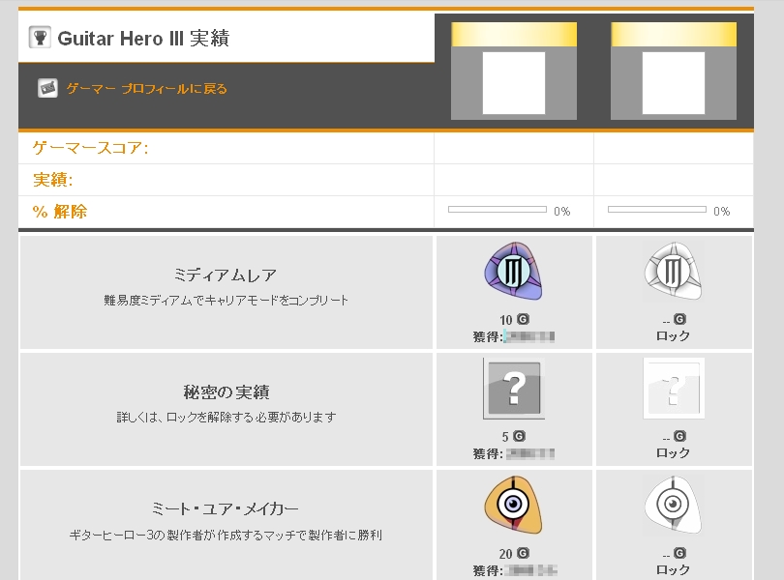Click the % 解除 row label
784x580 pixels.
[60, 212]
